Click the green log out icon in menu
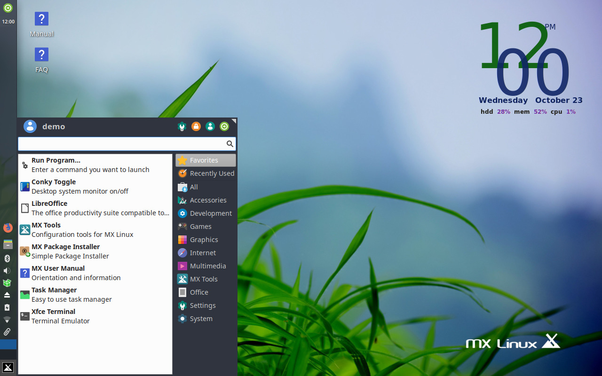Viewport: 602px width, 376px height. [x=224, y=126]
